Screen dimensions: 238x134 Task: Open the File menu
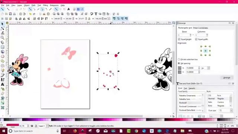pyautogui.click(x=3, y=5)
